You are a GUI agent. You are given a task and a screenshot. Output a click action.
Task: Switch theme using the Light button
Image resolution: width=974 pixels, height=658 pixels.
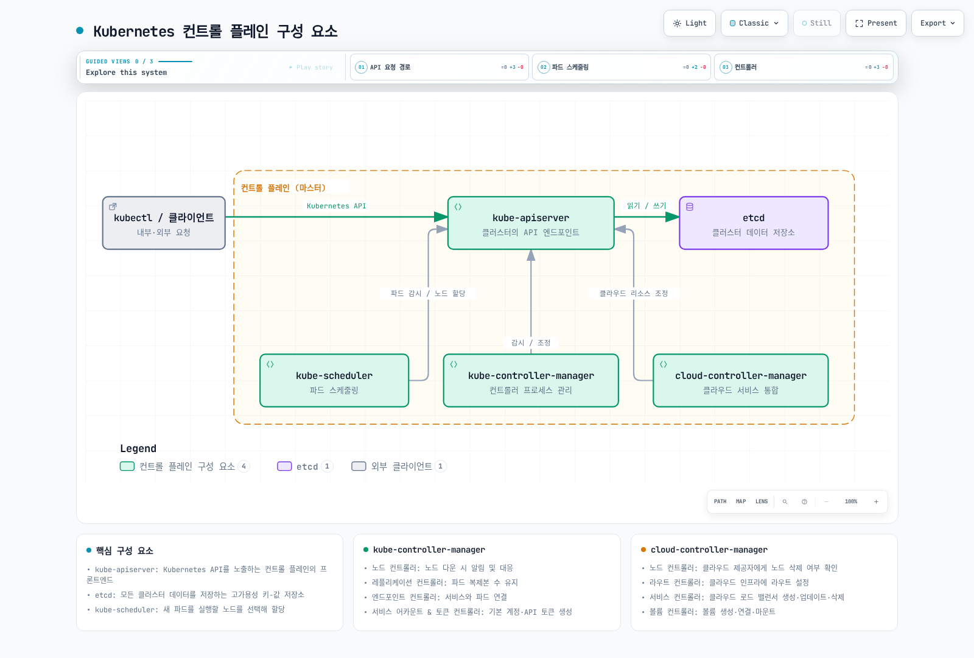[x=690, y=23]
